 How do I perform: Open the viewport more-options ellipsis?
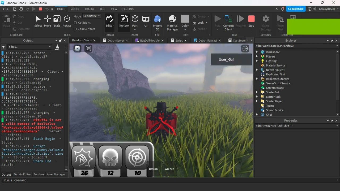coord(245,49)
